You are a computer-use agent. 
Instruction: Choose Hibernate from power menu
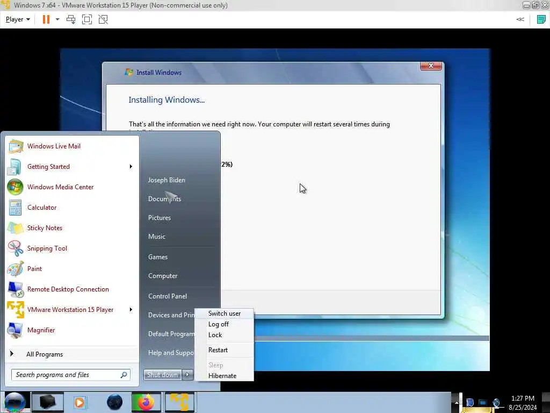[222, 376]
